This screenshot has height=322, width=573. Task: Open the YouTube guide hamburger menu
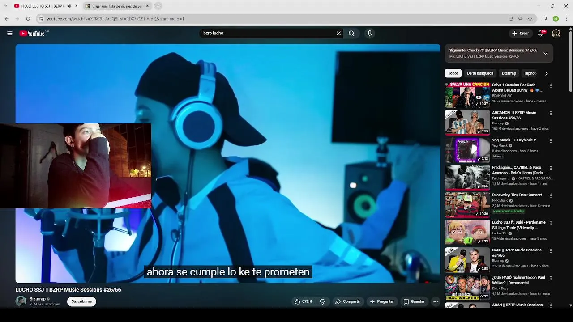(9, 33)
